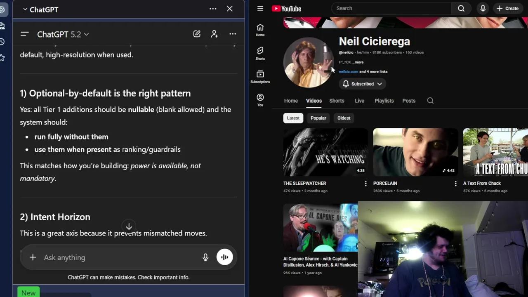This screenshot has height=297, width=528.
Task: Open the ChatGPT sidebar hamburger menu
Action: 24,34
